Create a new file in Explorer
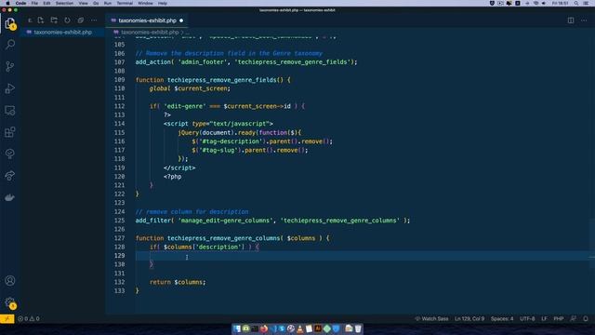The height and width of the screenshot is (335, 595). (x=41, y=20)
